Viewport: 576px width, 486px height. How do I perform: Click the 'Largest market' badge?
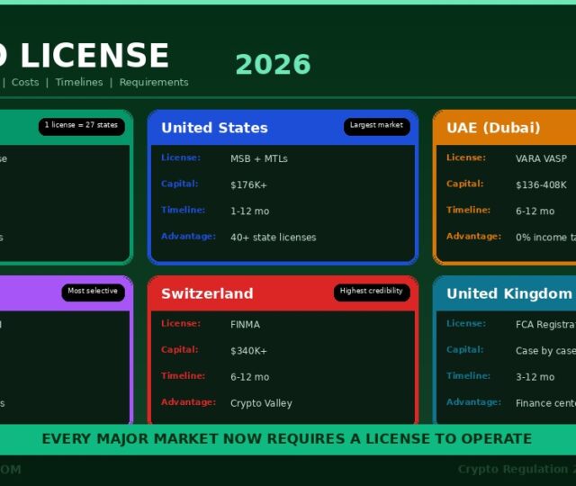(376, 127)
